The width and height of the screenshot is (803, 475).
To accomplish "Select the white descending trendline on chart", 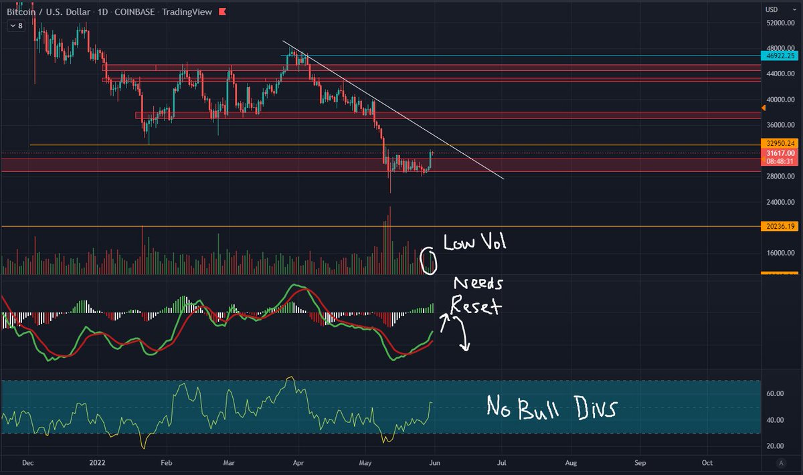I will [x=393, y=110].
